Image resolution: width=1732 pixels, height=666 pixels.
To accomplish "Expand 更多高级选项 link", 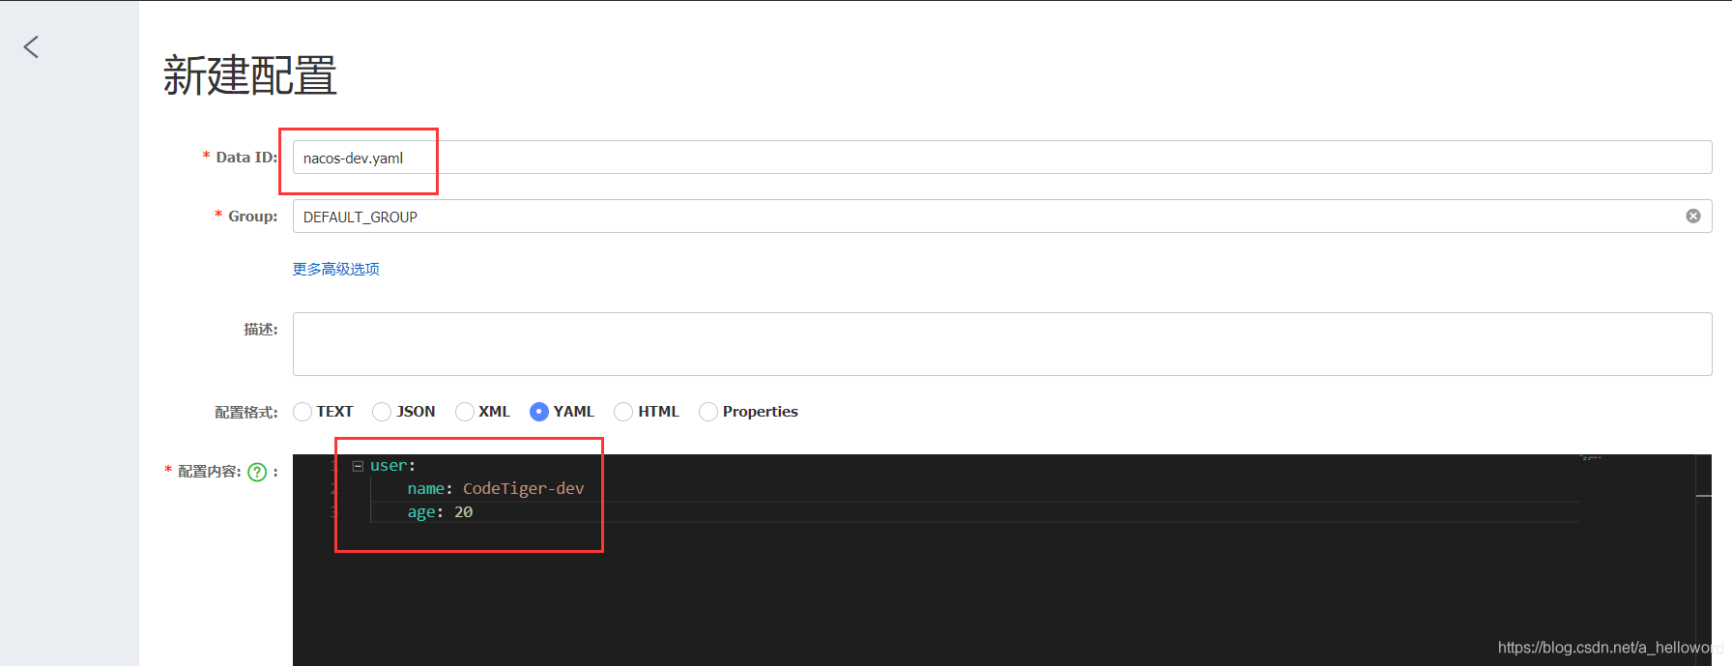I will click(x=336, y=269).
